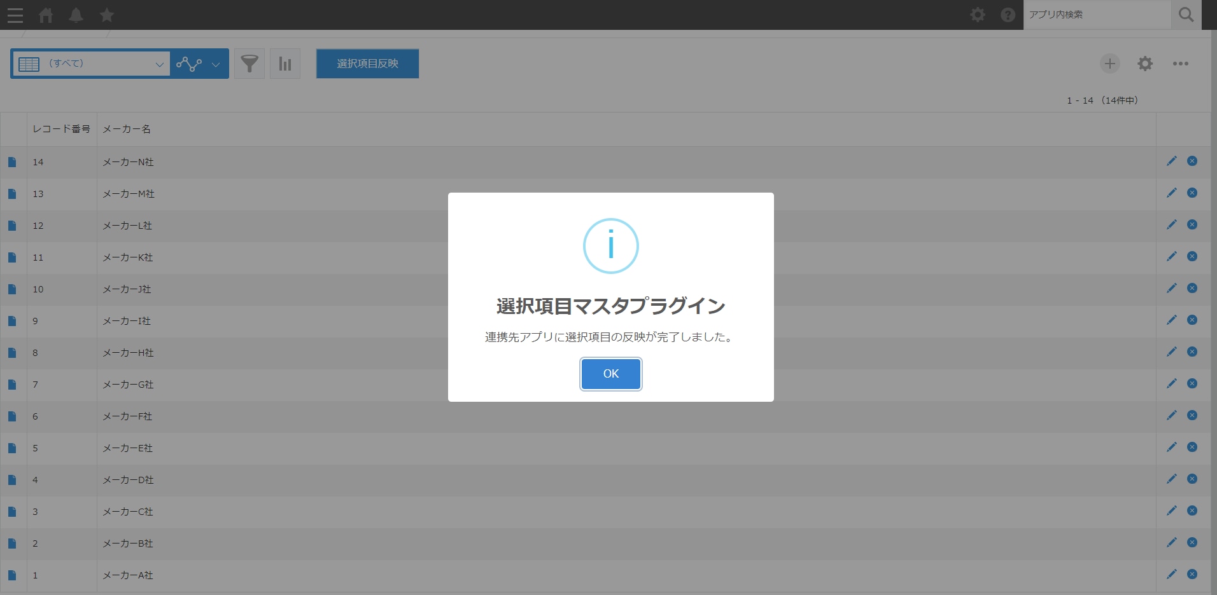Open the favorites star menu
Viewport: 1217px width, 595px height.
tap(106, 15)
